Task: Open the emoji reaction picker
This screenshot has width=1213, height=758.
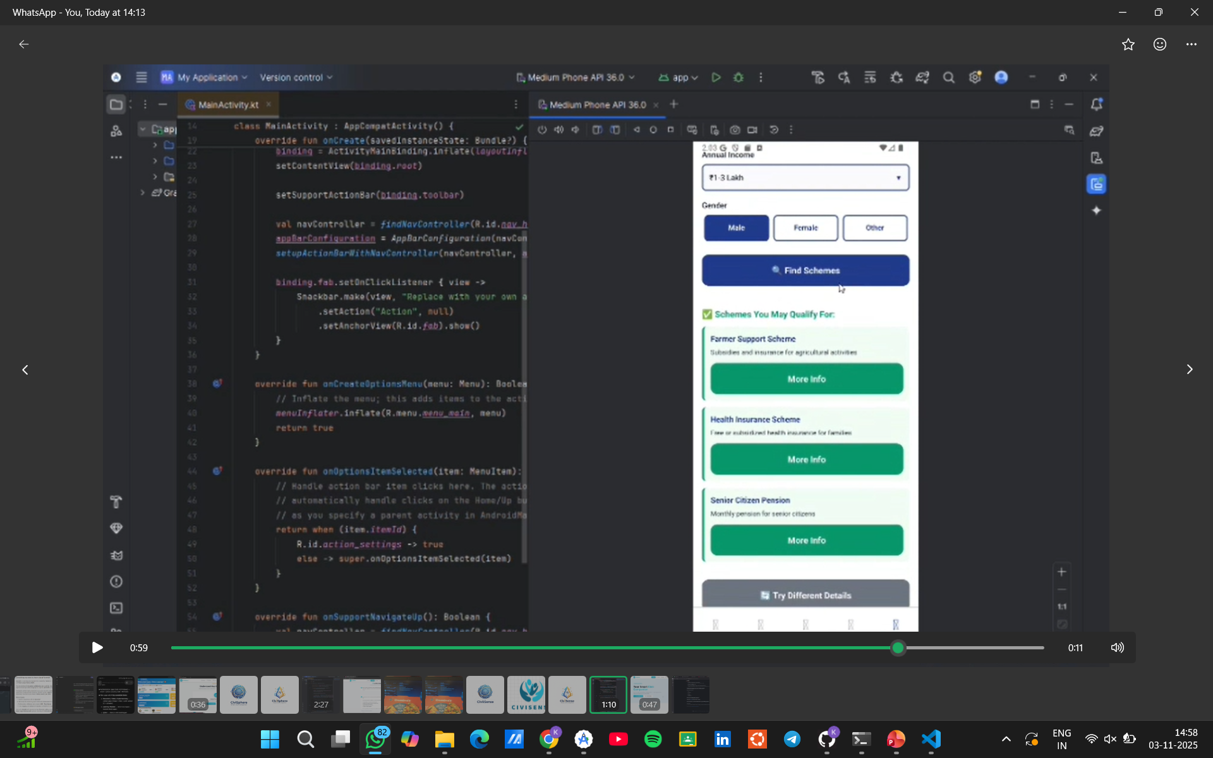Action: [1159, 44]
